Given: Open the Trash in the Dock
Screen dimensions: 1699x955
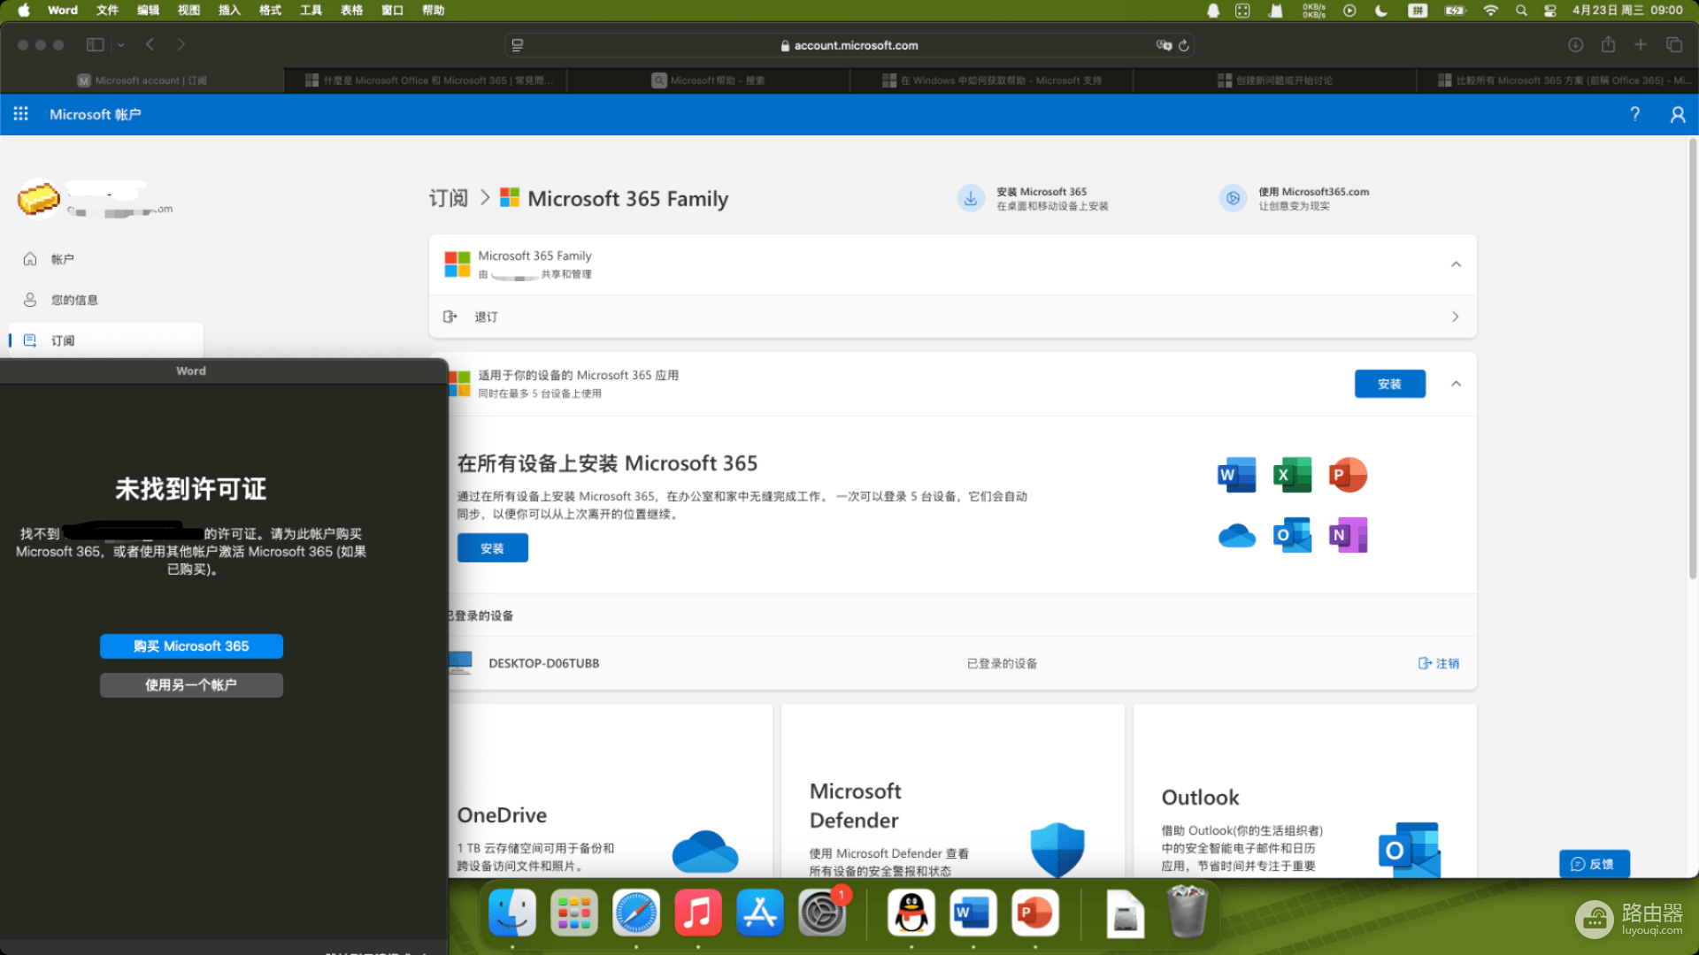Looking at the screenshot, I should coord(1188,913).
